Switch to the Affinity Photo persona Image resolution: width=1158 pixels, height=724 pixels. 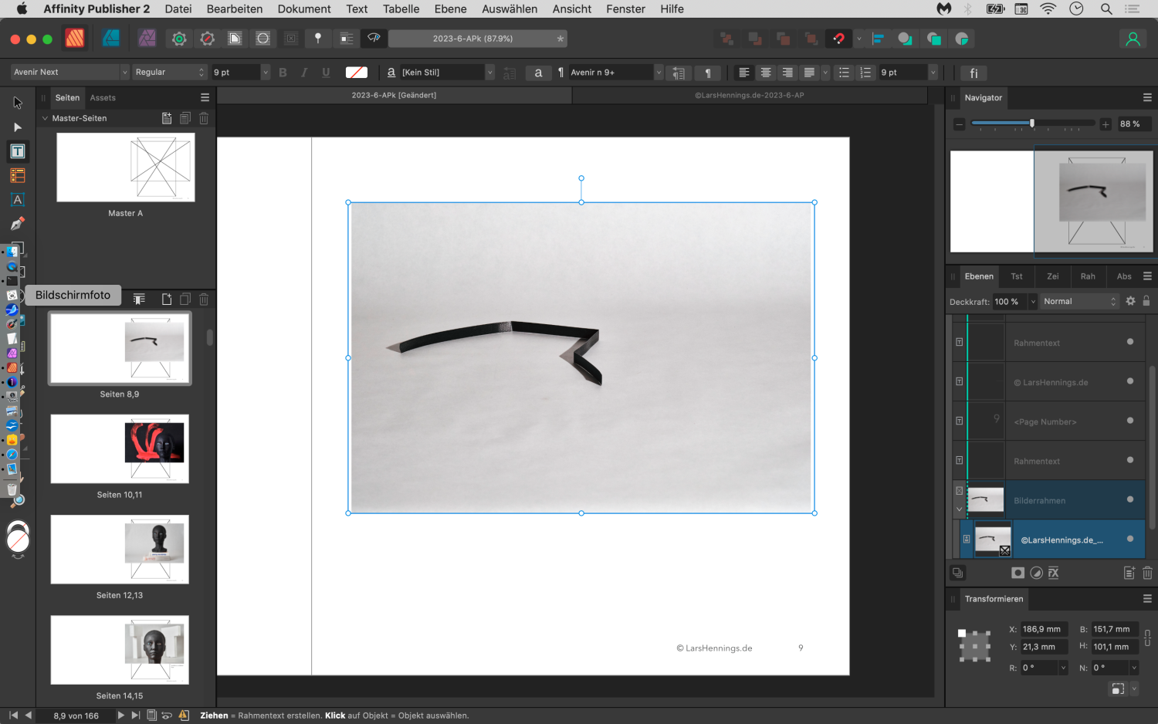[147, 39]
